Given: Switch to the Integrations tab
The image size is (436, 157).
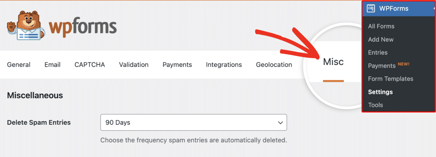Looking at the screenshot, I should point(224,65).
